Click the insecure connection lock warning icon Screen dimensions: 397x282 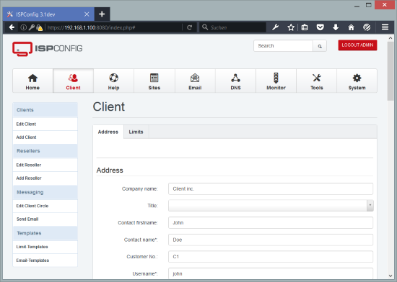pos(39,27)
